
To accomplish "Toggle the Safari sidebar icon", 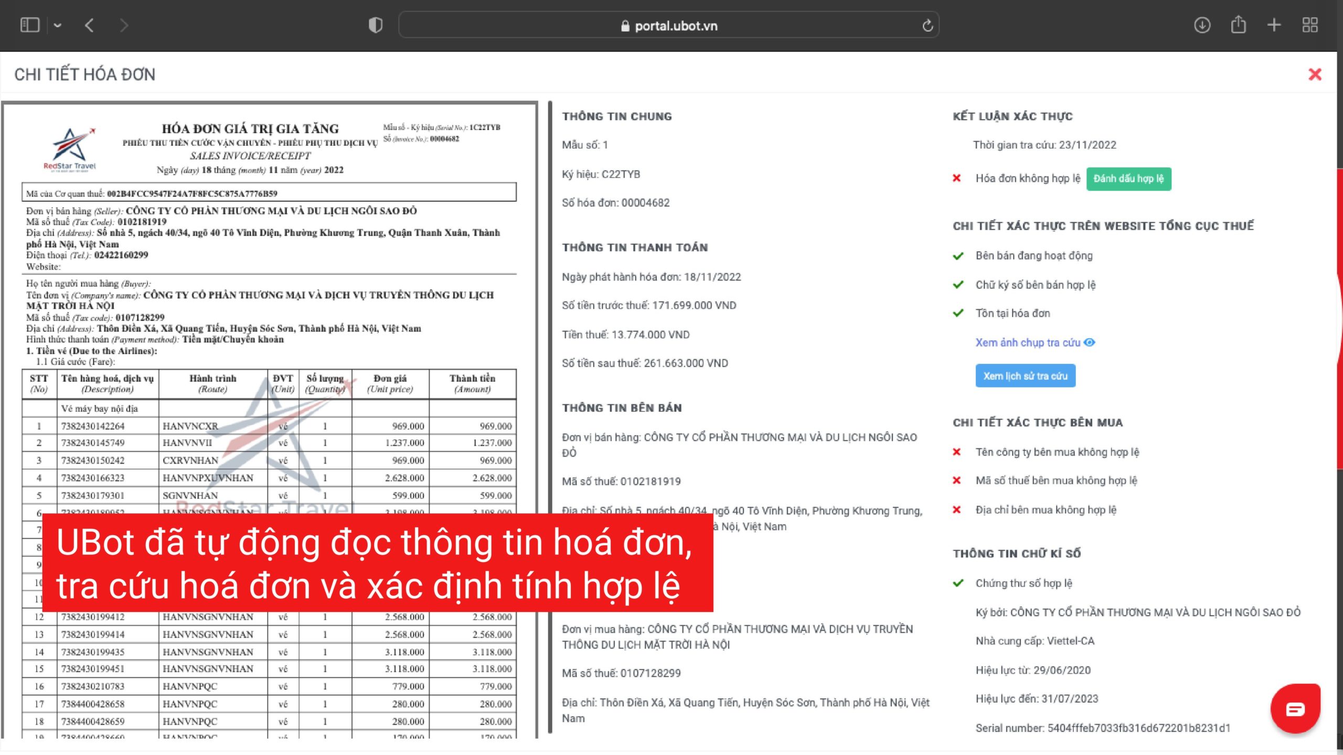I will (29, 25).
